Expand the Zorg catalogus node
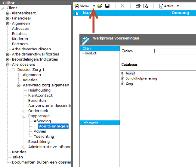This screenshot has height=167, width=196. (123, 84)
